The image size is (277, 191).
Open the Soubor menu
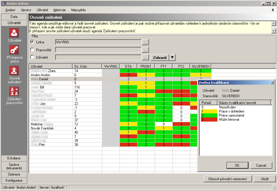[10, 10]
